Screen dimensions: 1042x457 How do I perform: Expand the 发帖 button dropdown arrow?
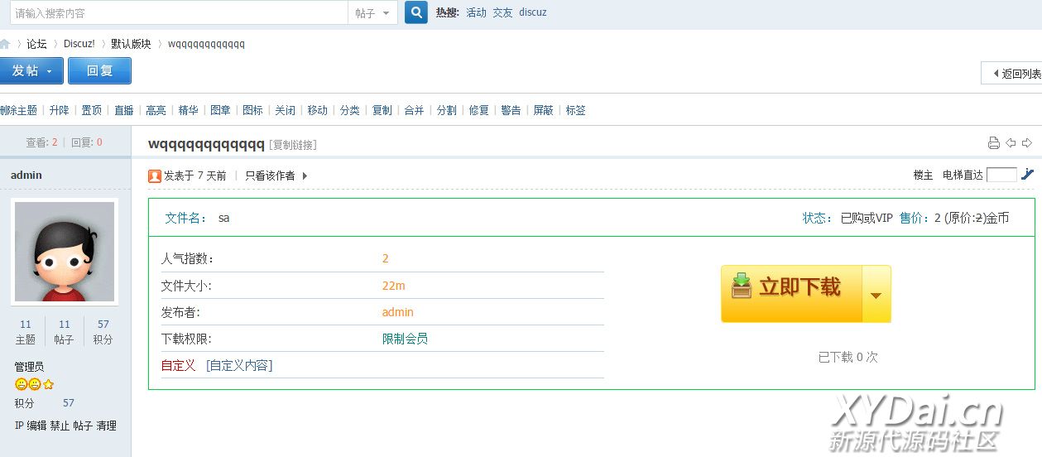pyautogui.click(x=49, y=71)
